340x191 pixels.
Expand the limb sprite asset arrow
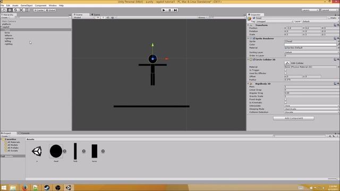pyautogui.click(x=84, y=151)
